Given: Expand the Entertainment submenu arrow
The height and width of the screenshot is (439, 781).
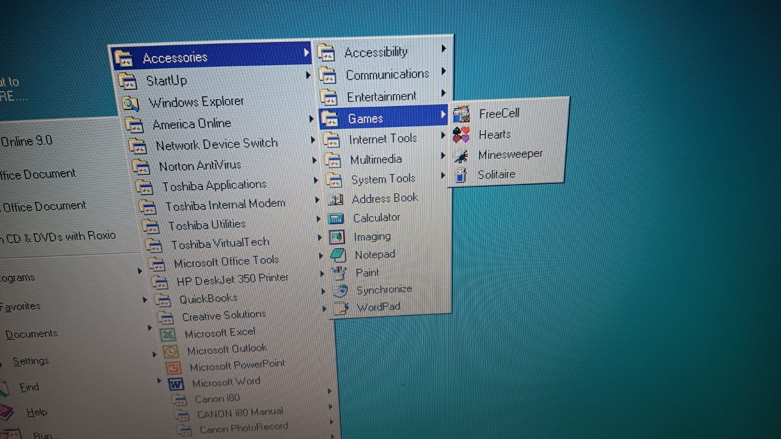Looking at the screenshot, I should 443,93.
